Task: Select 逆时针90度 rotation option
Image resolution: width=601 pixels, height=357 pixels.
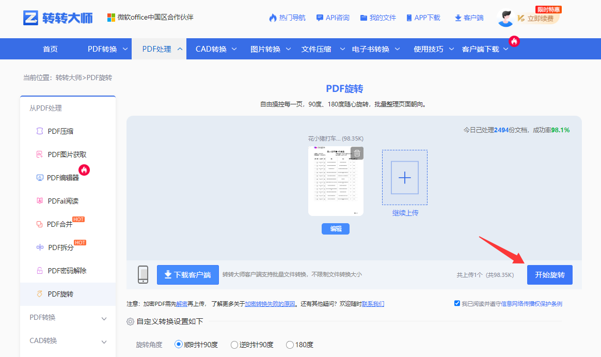Action: tap(234, 345)
